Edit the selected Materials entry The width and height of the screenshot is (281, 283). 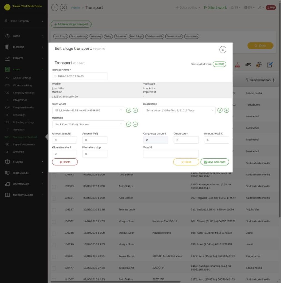pos(129,124)
